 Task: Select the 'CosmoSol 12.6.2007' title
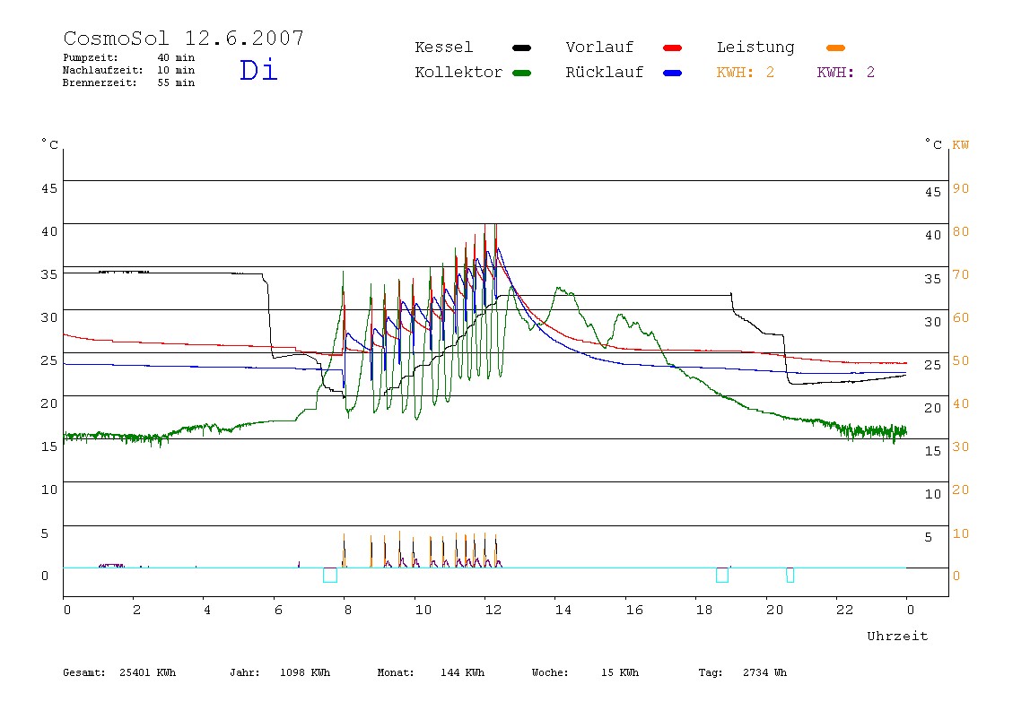[184, 38]
